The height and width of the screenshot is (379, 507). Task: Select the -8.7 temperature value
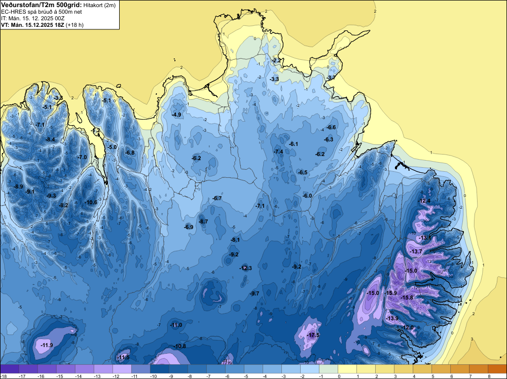[x=203, y=221]
